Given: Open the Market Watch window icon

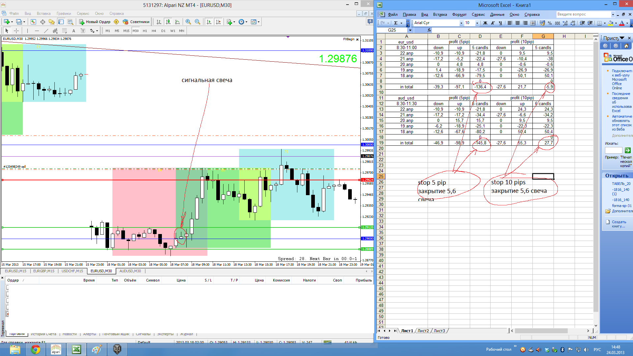Looking at the screenshot, I should 33,22.
